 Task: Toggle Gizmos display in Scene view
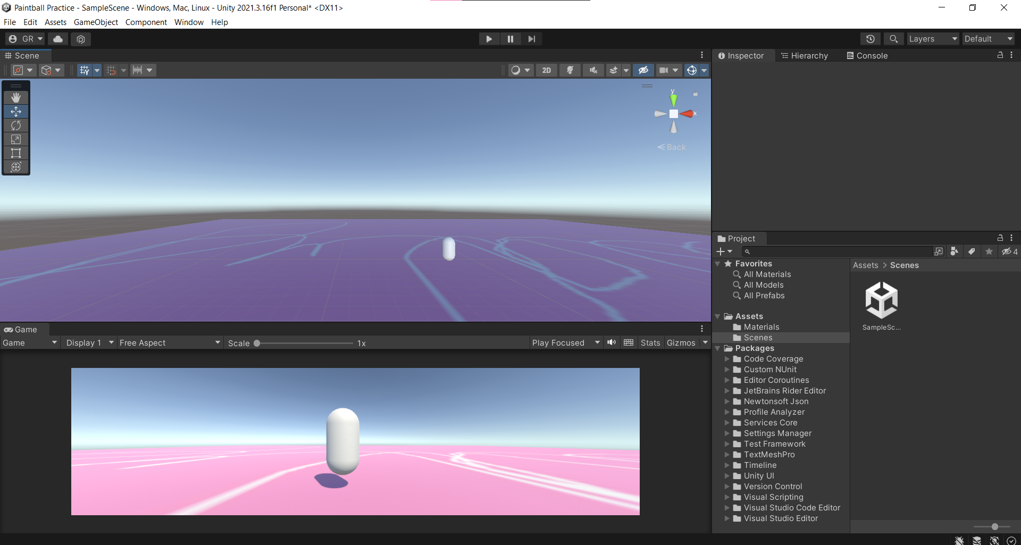[x=691, y=70]
